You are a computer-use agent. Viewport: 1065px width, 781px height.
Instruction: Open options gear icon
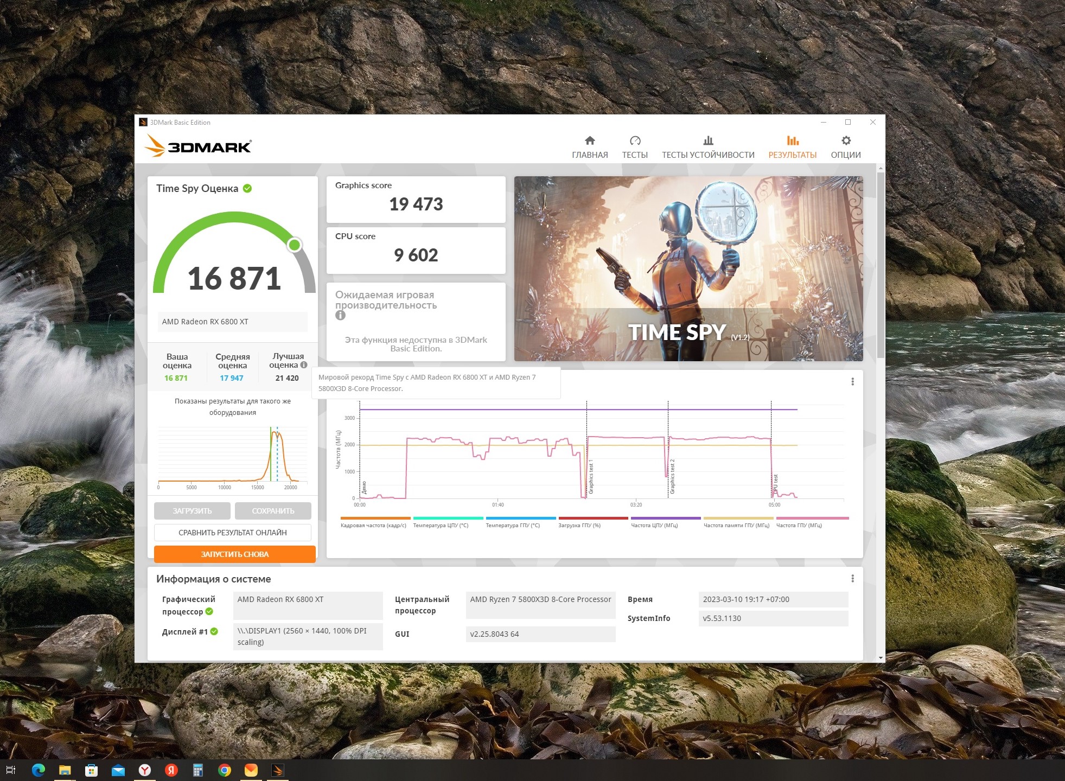(846, 141)
